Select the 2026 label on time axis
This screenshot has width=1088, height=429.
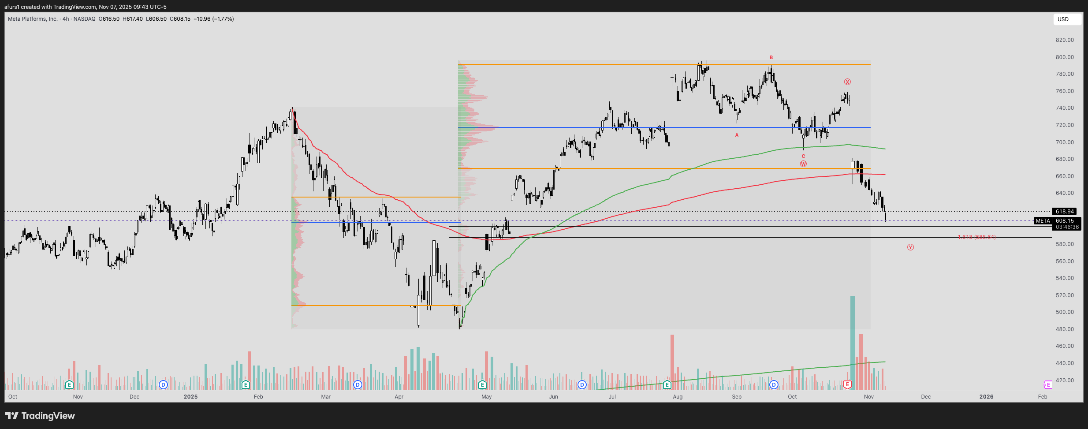pos(986,397)
